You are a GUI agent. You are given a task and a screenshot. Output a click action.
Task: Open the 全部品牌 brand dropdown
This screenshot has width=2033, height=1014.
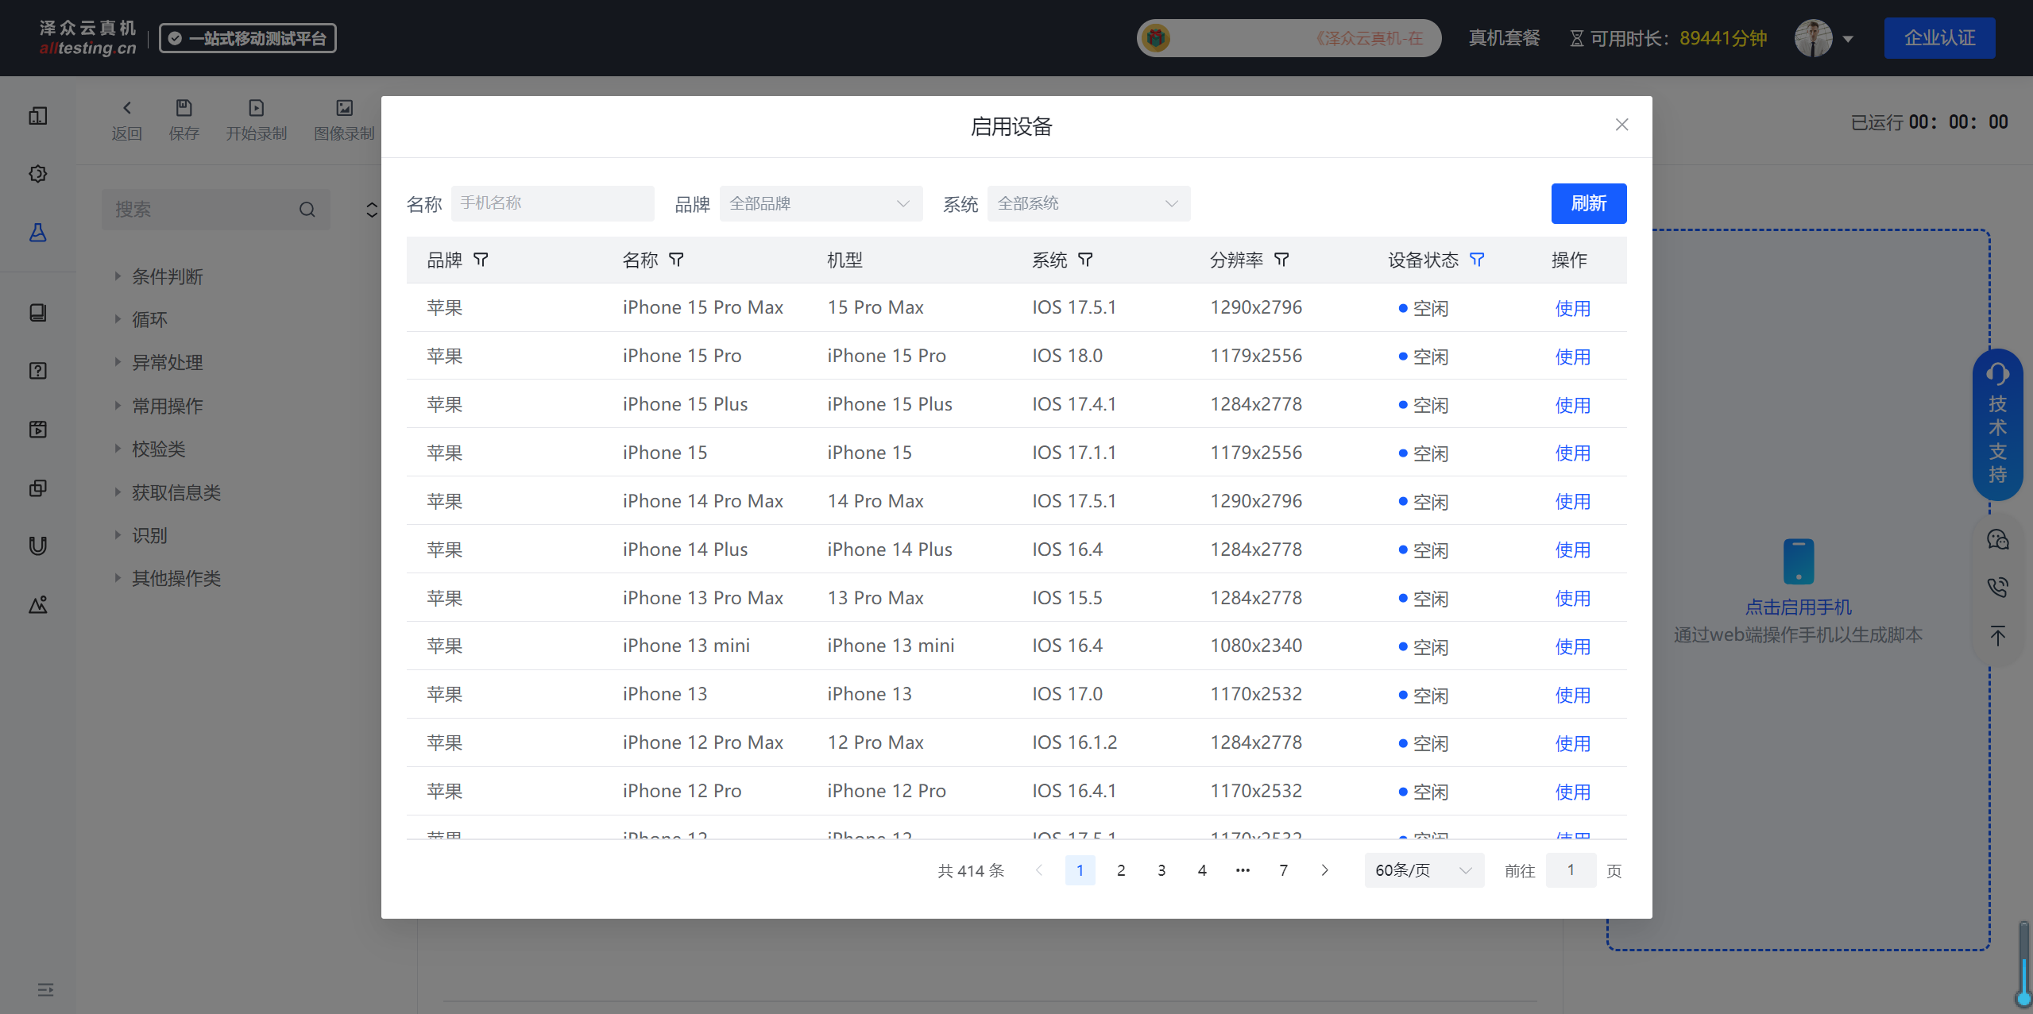(821, 203)
